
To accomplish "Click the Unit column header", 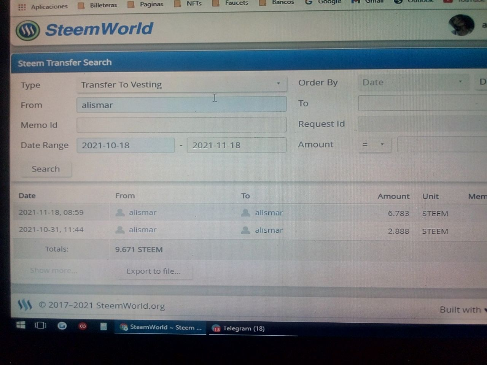I will 430,196.
